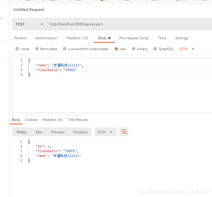View response Headers (6) tab
Image resolution: width=212 pixels, height=197 pixels.
[x=52, y=120]
